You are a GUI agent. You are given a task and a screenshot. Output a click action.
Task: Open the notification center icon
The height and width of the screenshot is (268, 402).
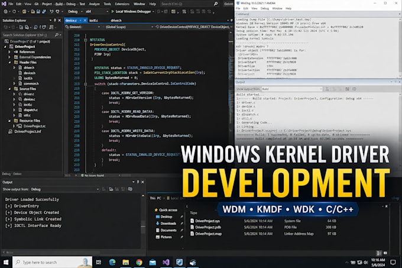point(393,262)
